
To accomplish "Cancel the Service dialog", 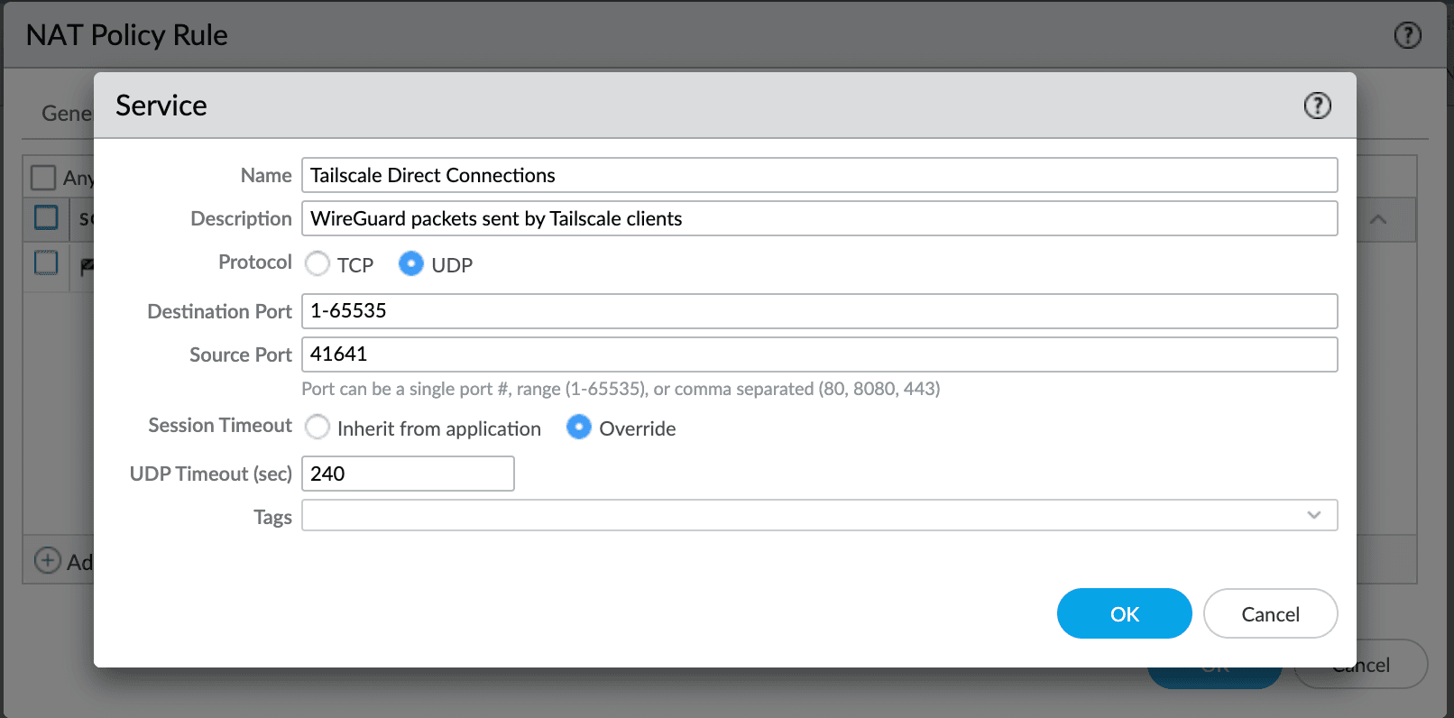I will pyautogui.click(x=1270, y=613).
